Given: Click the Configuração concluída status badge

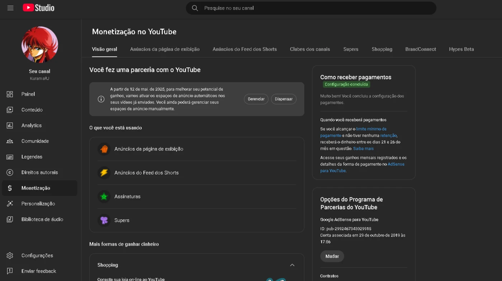Looking at the screenshot, I should 346,85.
